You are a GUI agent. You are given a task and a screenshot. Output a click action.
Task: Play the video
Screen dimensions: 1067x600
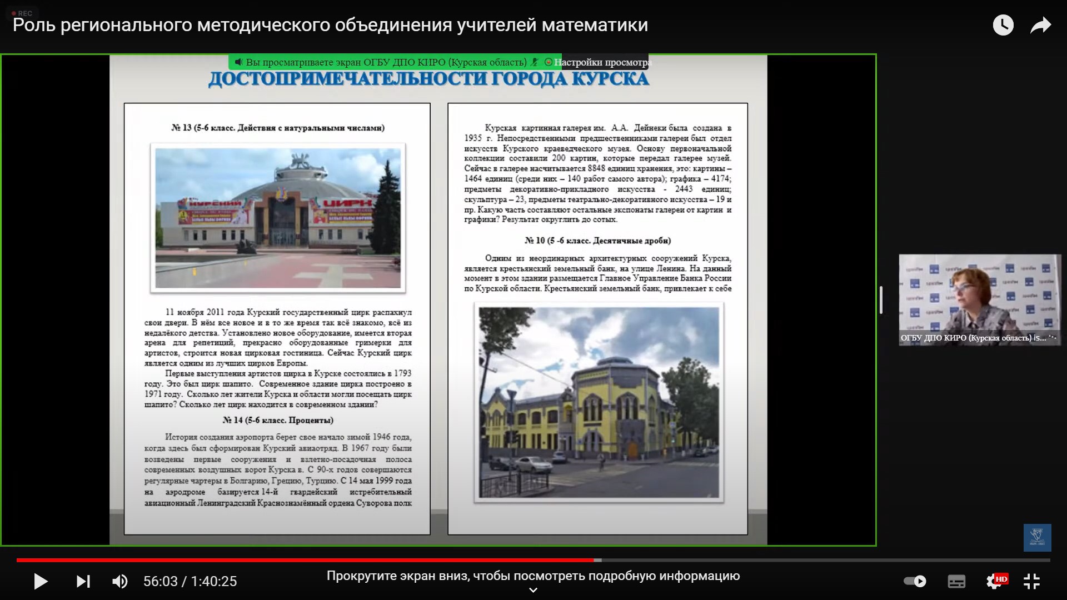41,582
